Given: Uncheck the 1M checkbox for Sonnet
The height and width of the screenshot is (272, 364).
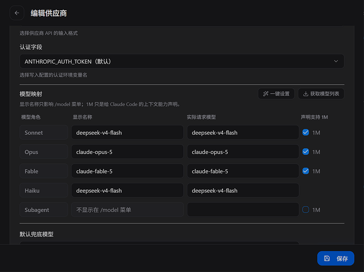Looking at the screenshot, I should 306,133.
